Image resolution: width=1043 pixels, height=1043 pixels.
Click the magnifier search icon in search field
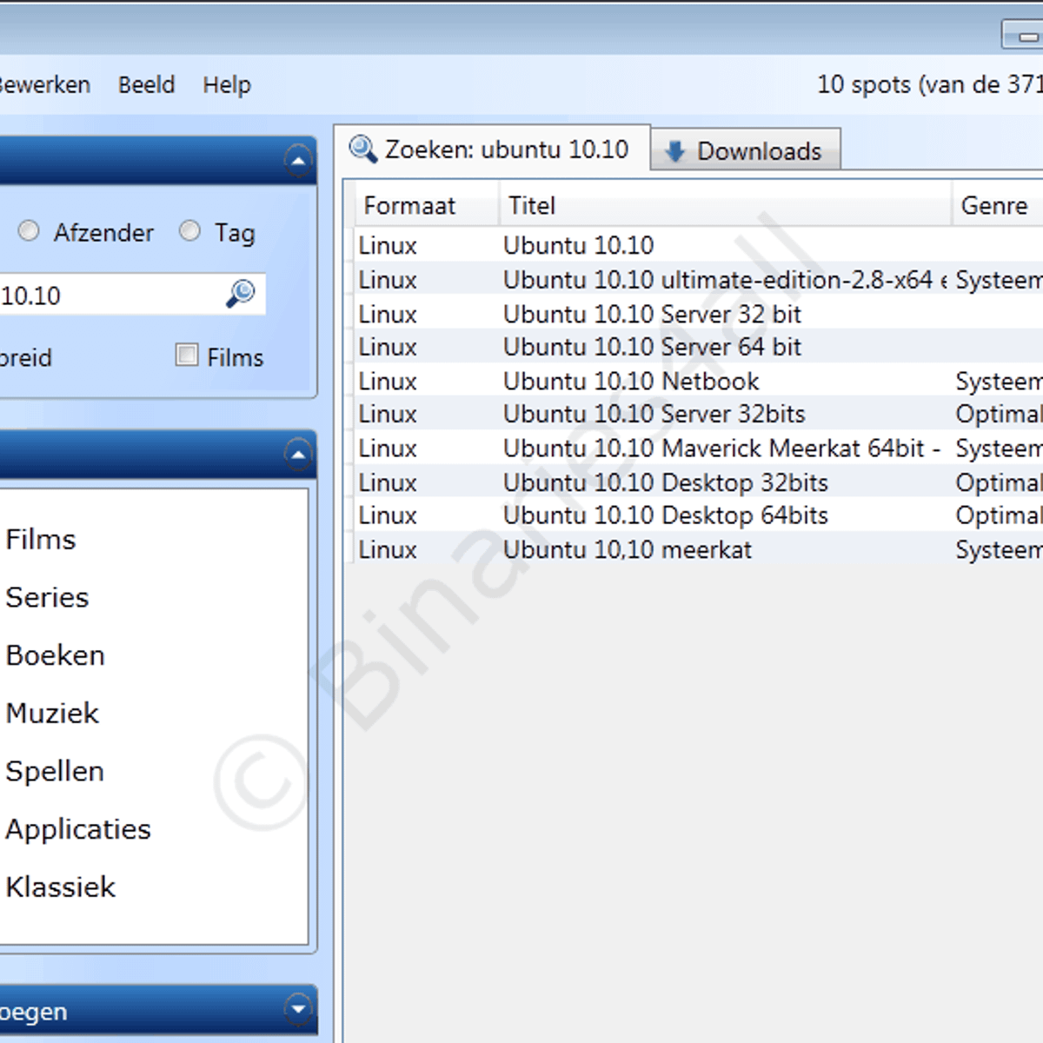point(240,294)
